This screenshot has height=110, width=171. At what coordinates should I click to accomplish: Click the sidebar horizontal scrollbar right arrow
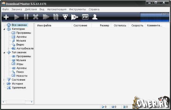[x=32, y=102]
